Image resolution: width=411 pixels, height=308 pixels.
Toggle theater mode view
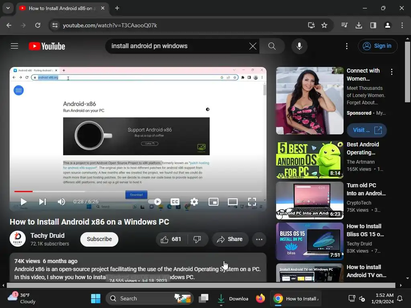[232, 202]
